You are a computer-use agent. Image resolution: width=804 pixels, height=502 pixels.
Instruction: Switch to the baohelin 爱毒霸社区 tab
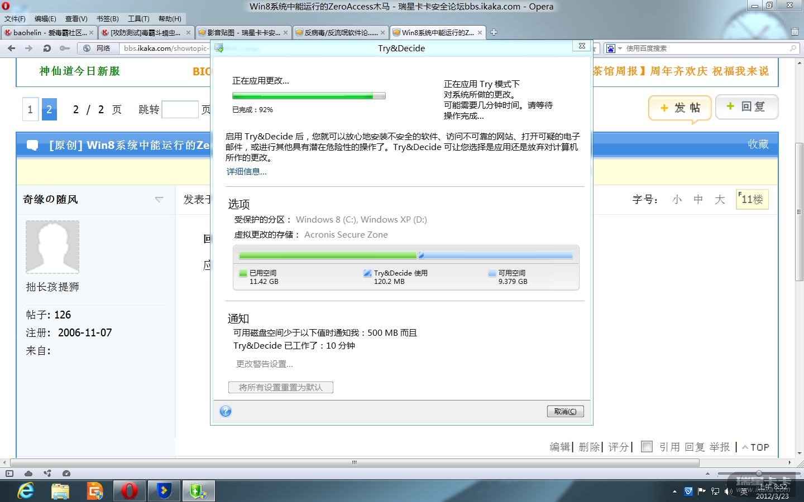tap(49, 32)
